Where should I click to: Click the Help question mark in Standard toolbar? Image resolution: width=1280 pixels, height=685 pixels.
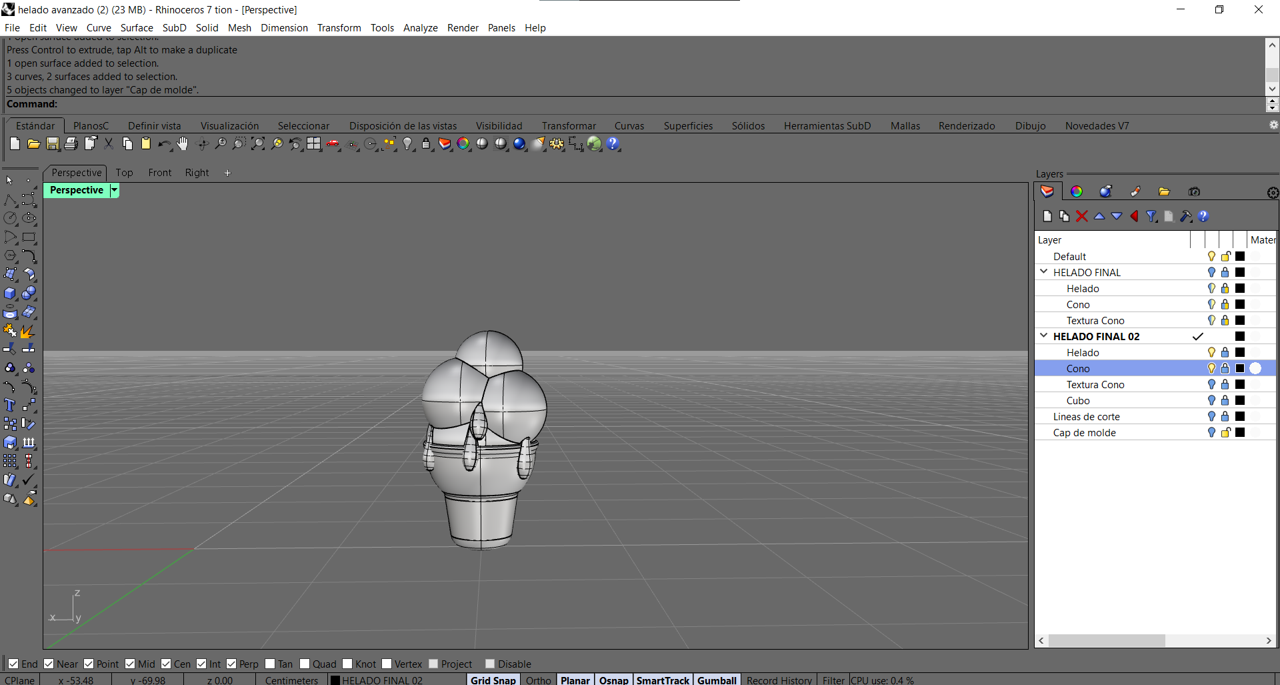(x=613, y=143)
